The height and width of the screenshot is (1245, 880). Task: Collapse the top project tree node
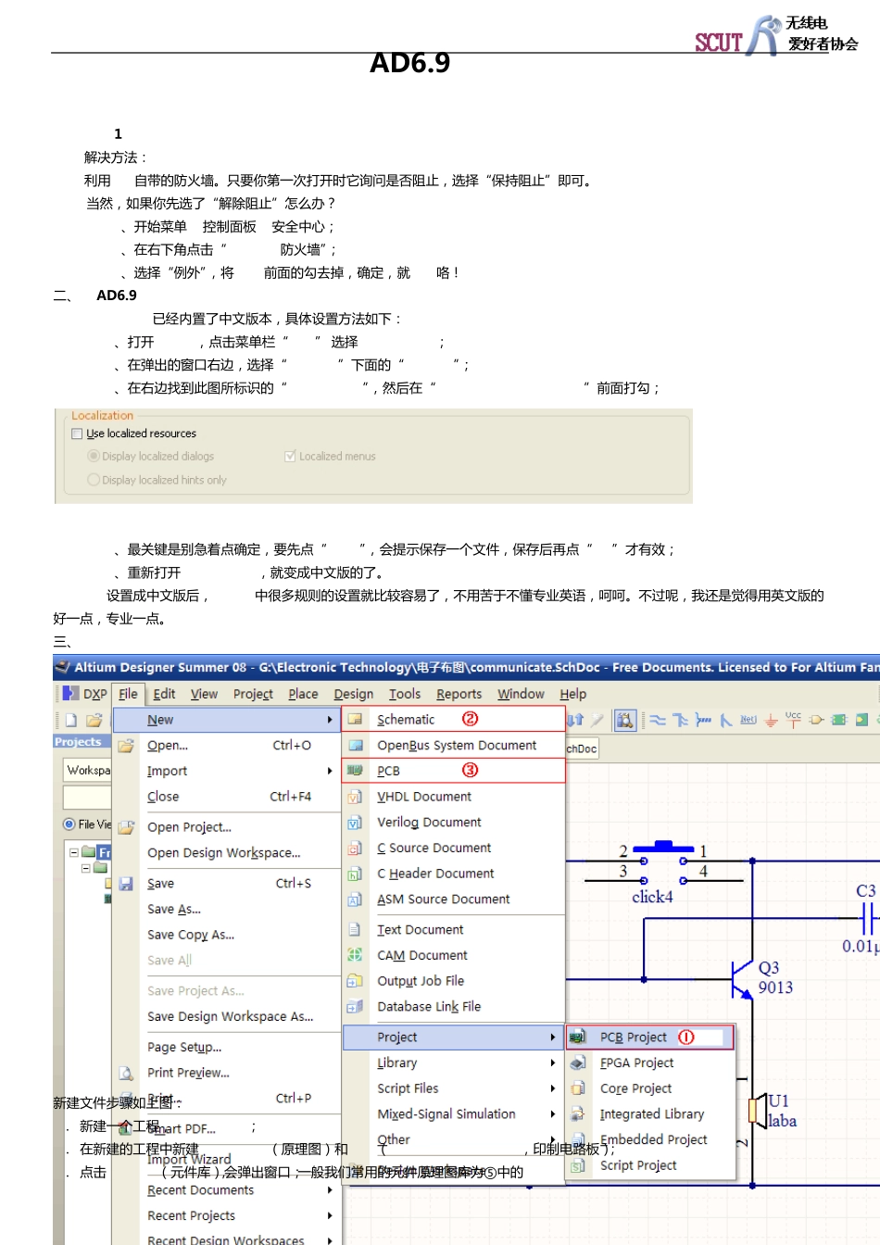click(74, 851)
